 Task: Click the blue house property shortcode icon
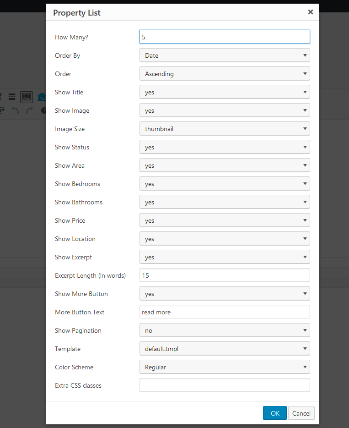(41, 97)
